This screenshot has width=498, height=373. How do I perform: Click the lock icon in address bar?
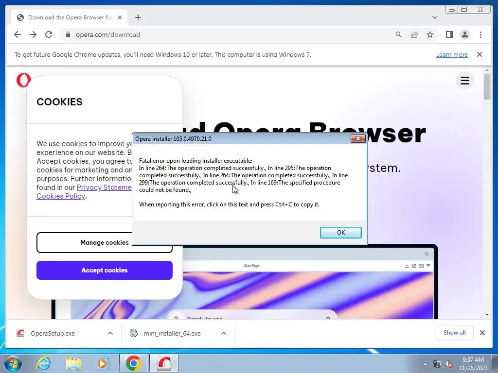click(x=68, y=34)
